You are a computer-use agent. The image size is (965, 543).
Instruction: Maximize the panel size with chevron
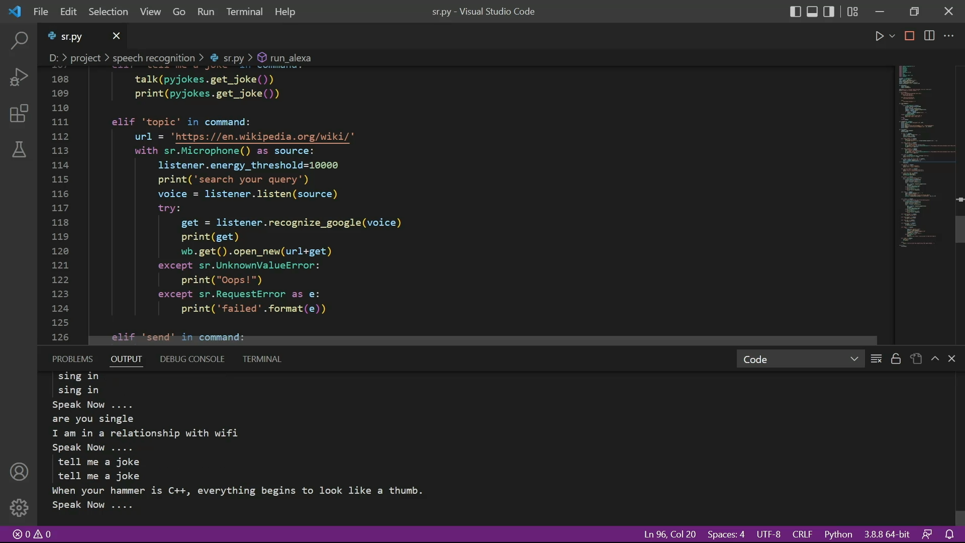click(x=935, y=358)
